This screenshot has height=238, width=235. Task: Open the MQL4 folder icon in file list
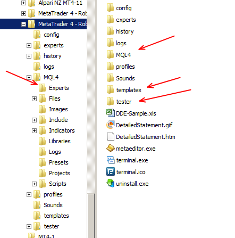point(110,54)
